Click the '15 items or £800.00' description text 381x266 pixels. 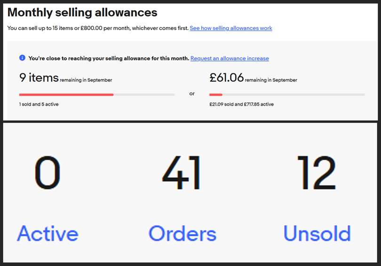[x=78, y=28]
